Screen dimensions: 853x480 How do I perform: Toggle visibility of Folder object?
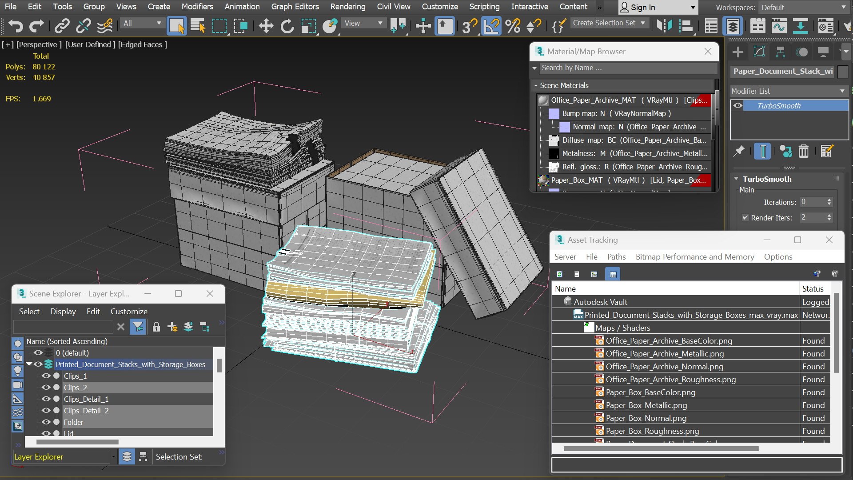point(46,422)
